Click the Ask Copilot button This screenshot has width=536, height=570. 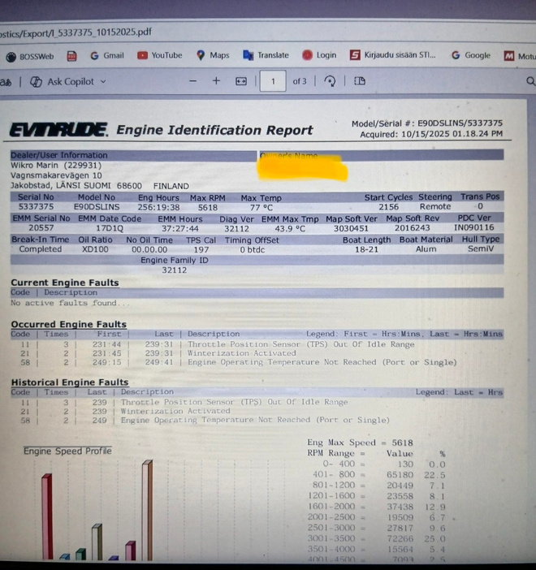[x=63, y=82]
